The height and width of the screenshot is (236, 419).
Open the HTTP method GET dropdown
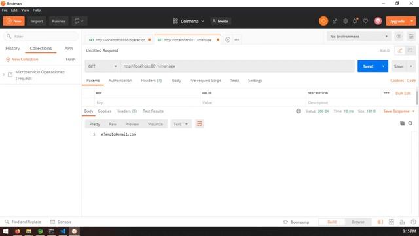[x=102, y=66]
